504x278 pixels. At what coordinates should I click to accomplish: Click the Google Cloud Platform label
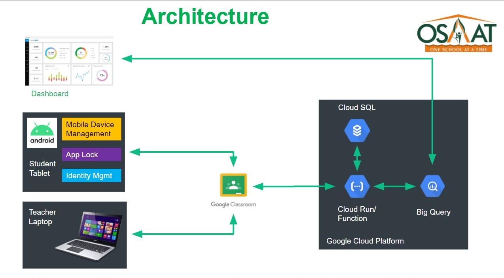(x=365, y=241)
